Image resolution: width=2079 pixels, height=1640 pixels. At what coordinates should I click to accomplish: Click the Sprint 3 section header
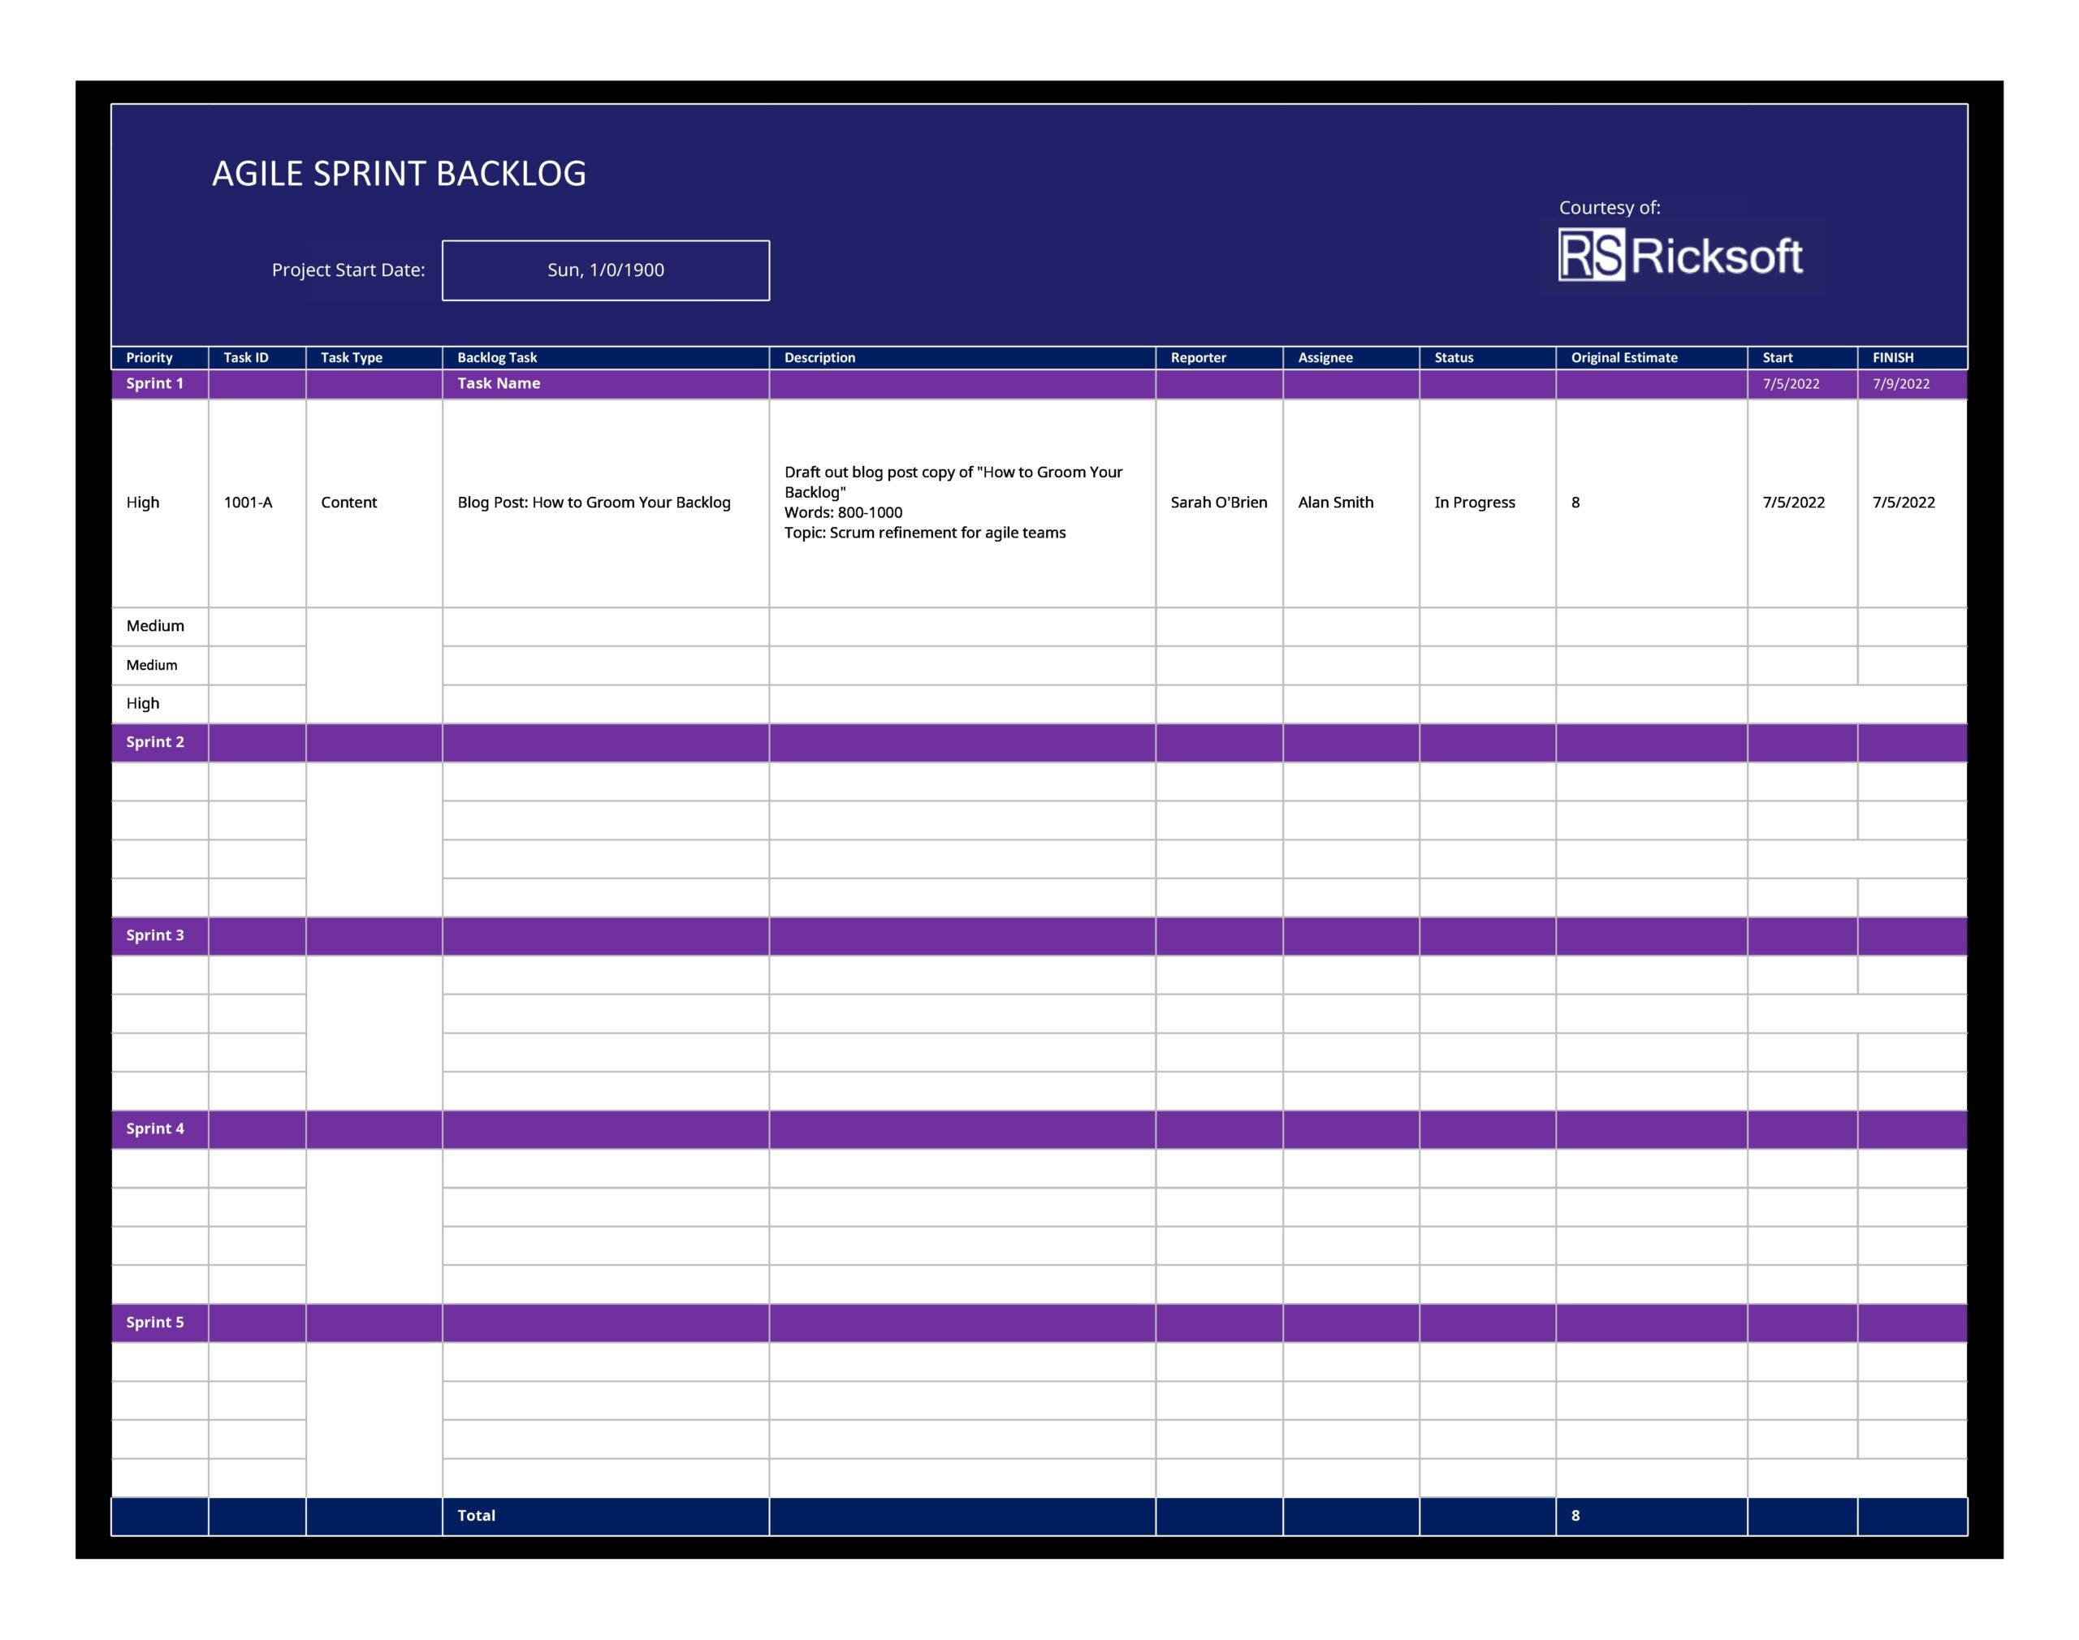[x=154, y=935]
